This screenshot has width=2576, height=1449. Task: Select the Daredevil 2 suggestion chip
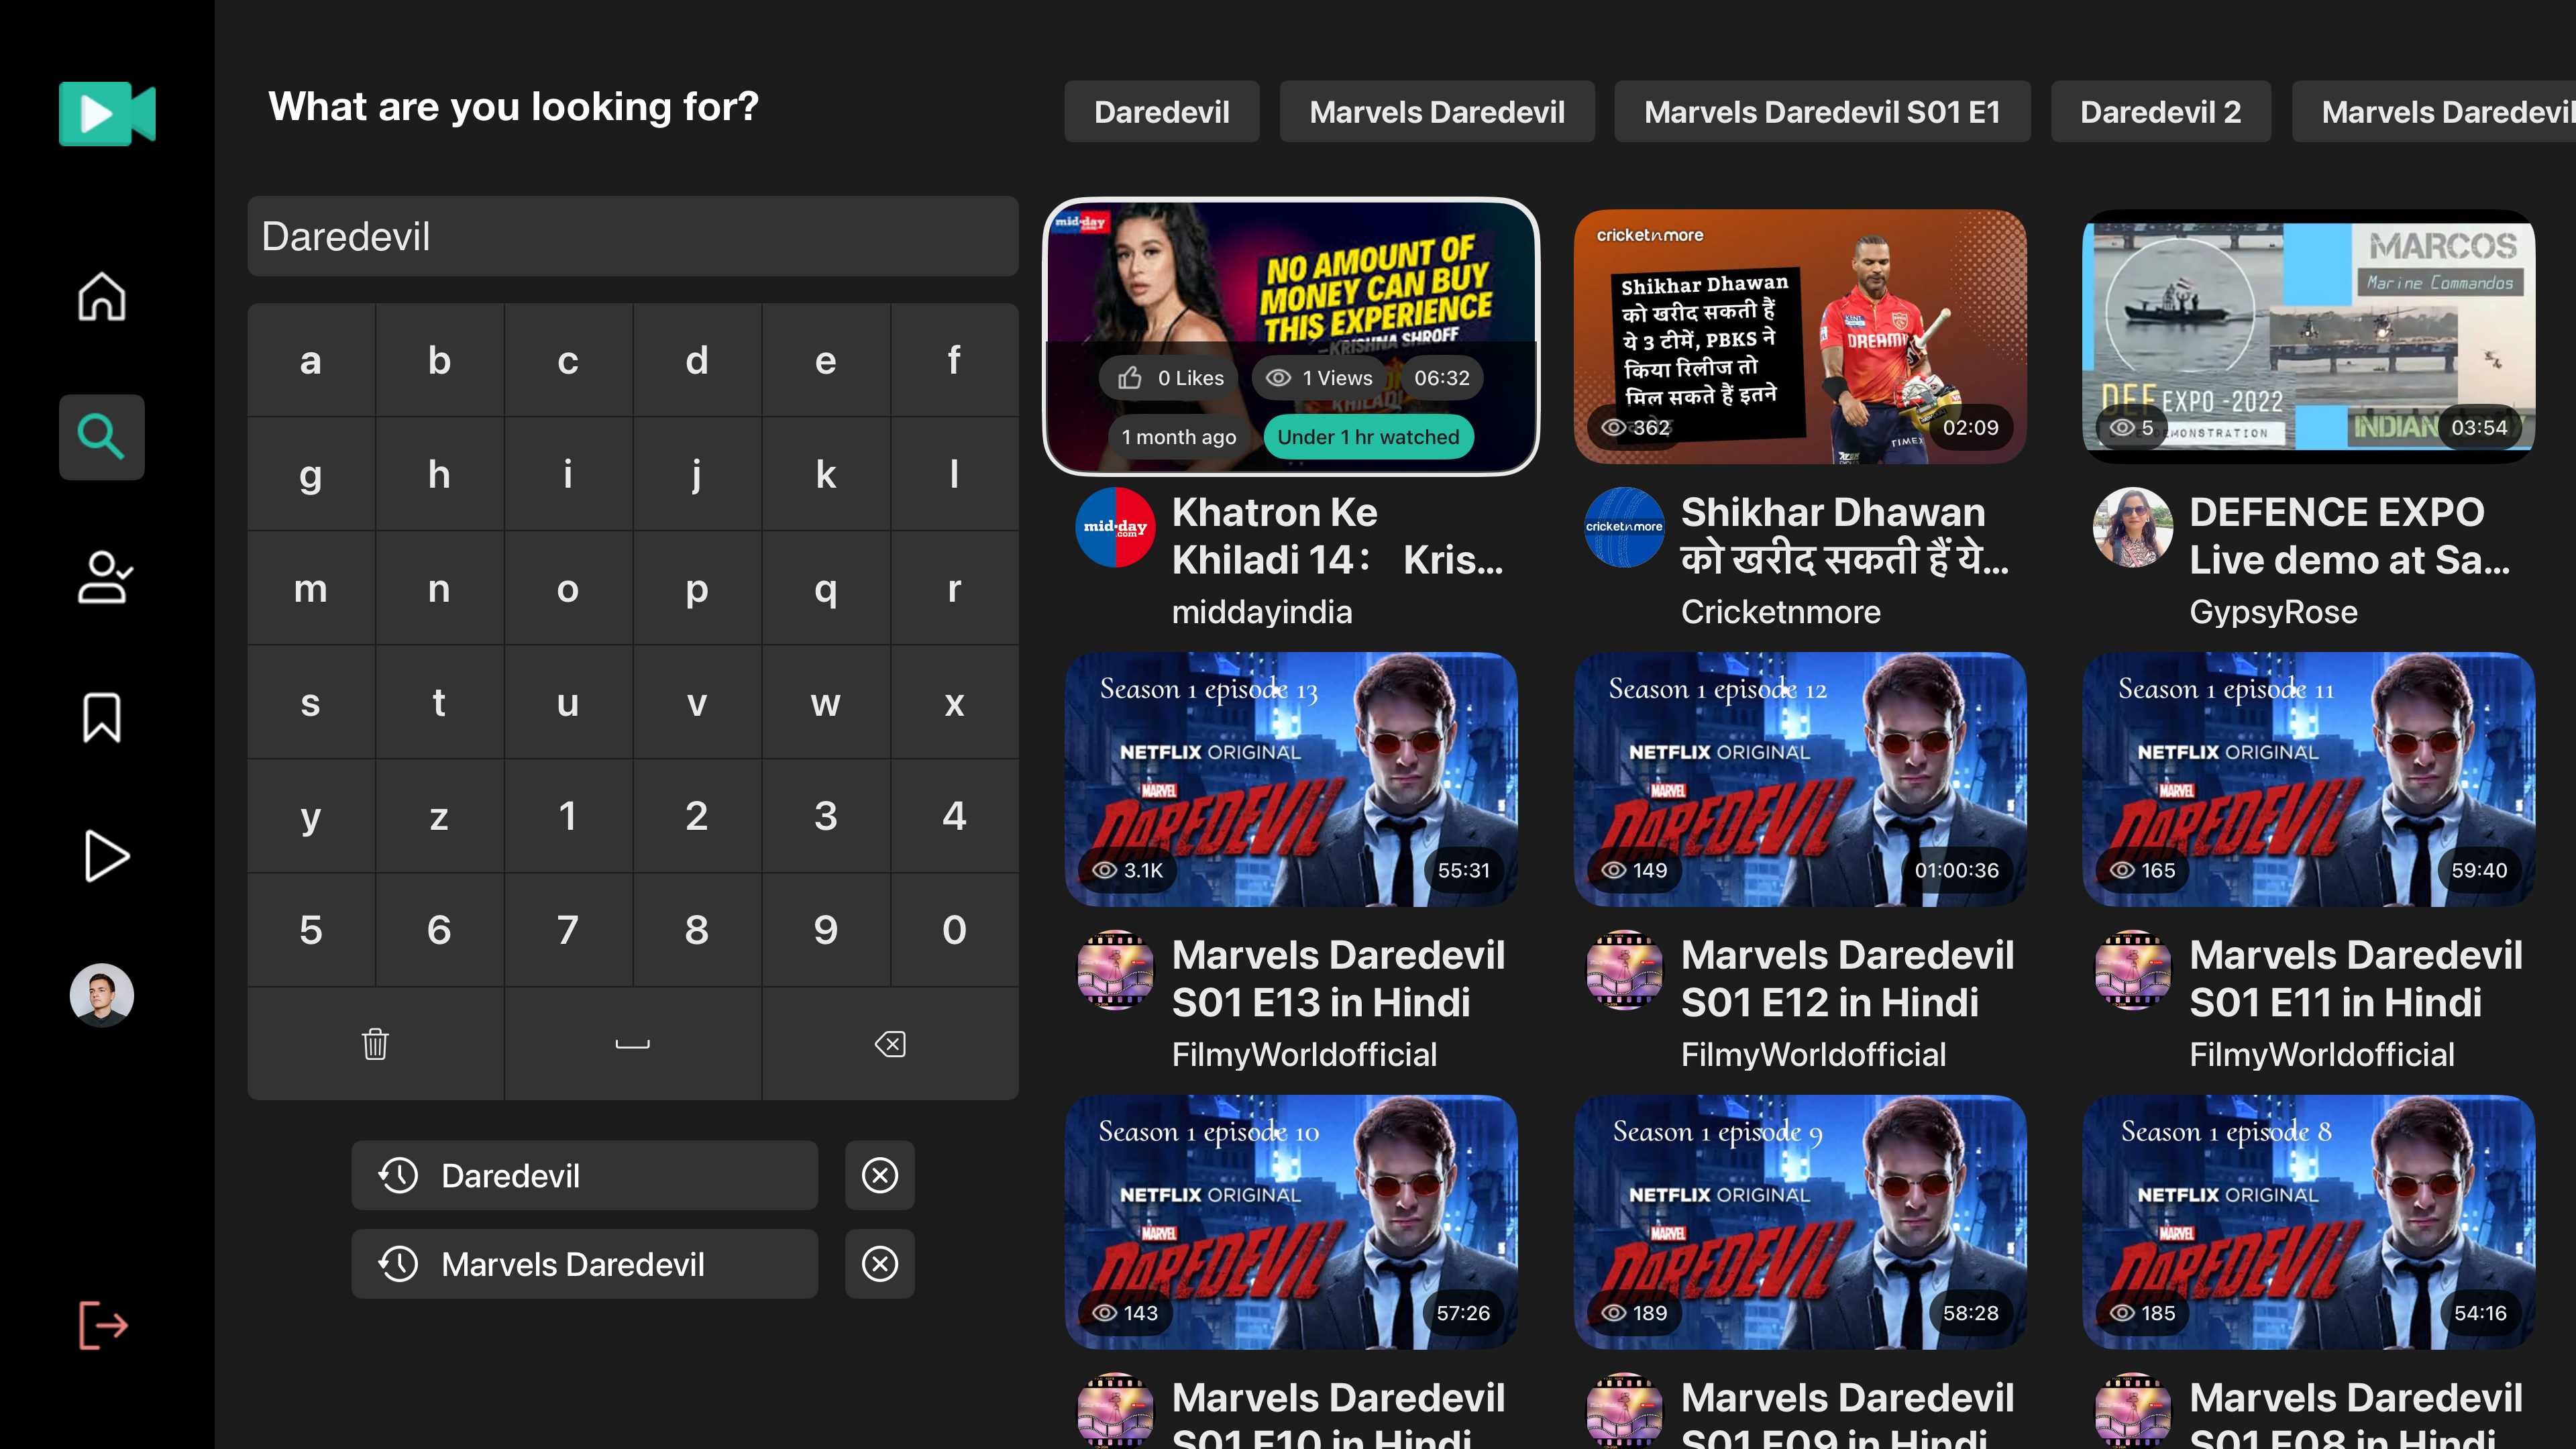coord(2161,112)
